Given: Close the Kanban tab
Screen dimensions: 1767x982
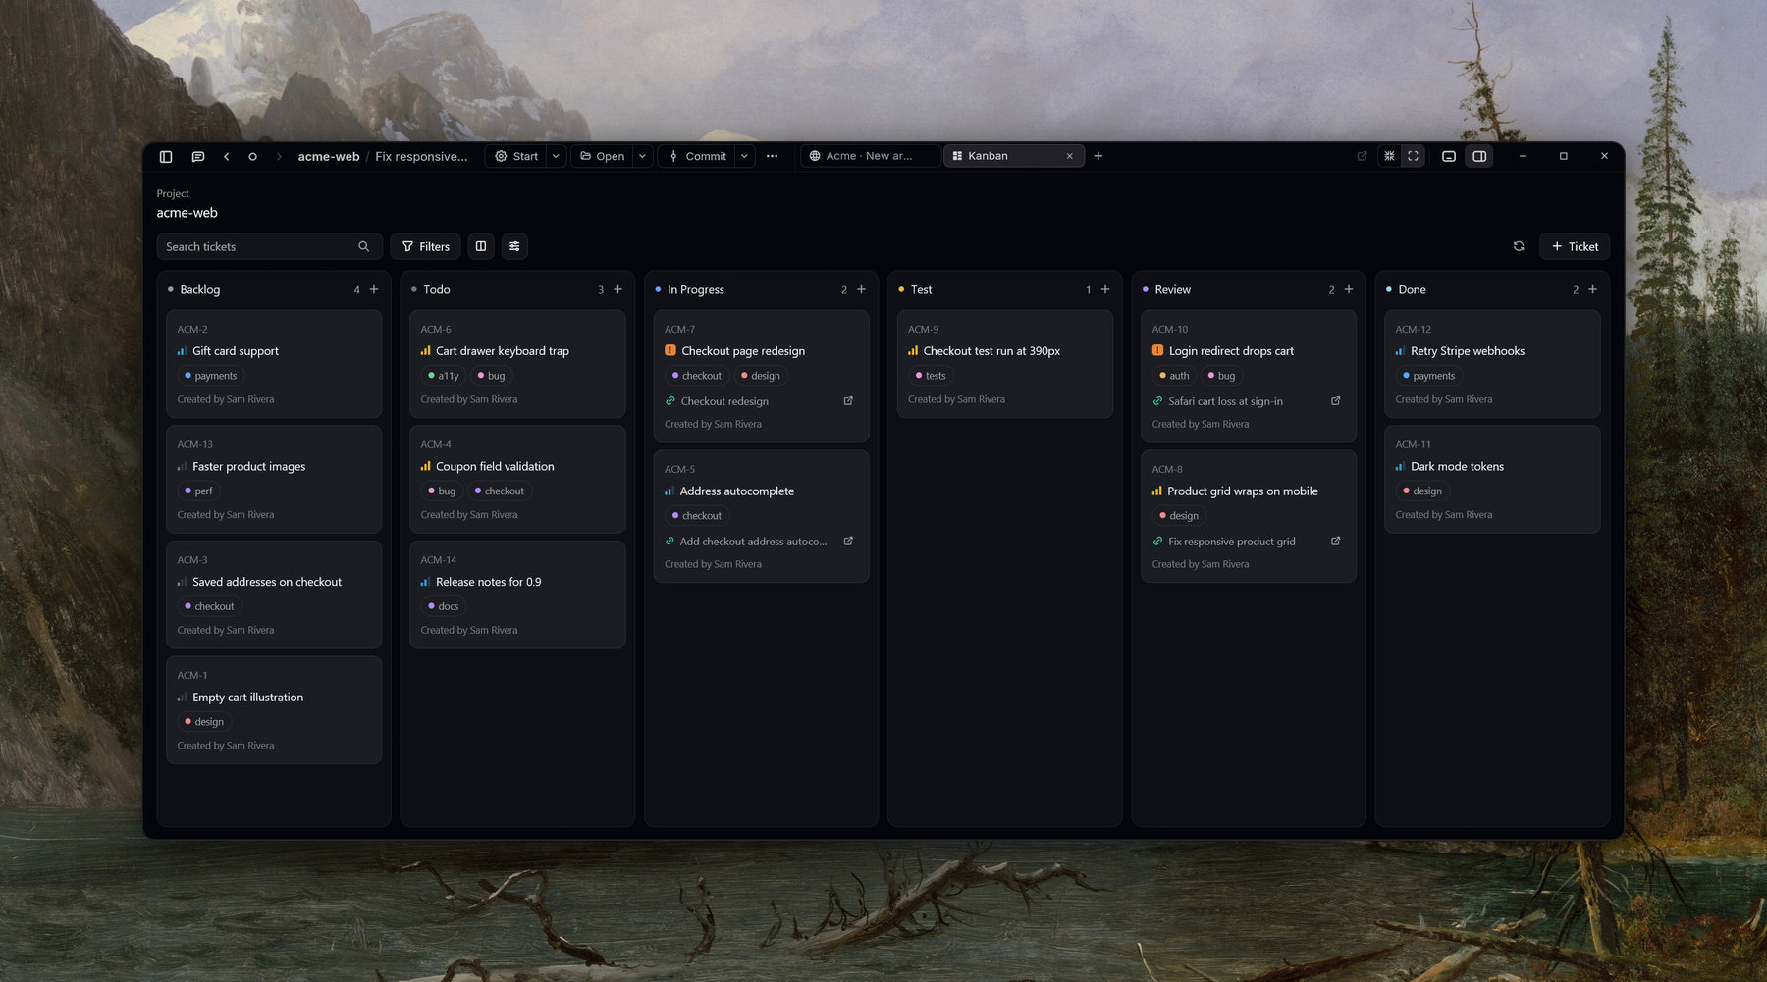Looking at the screenshot, I should tap(1069, 156).
